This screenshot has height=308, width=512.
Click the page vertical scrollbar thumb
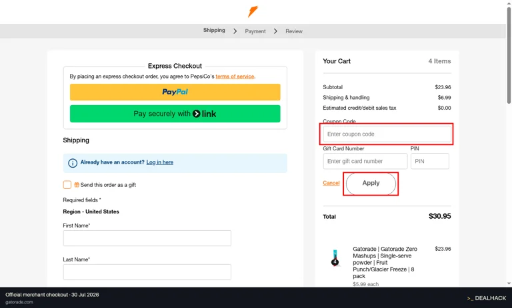pos(509,55)
